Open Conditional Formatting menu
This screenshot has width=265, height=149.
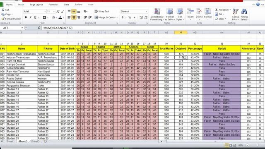pos(157,14)
